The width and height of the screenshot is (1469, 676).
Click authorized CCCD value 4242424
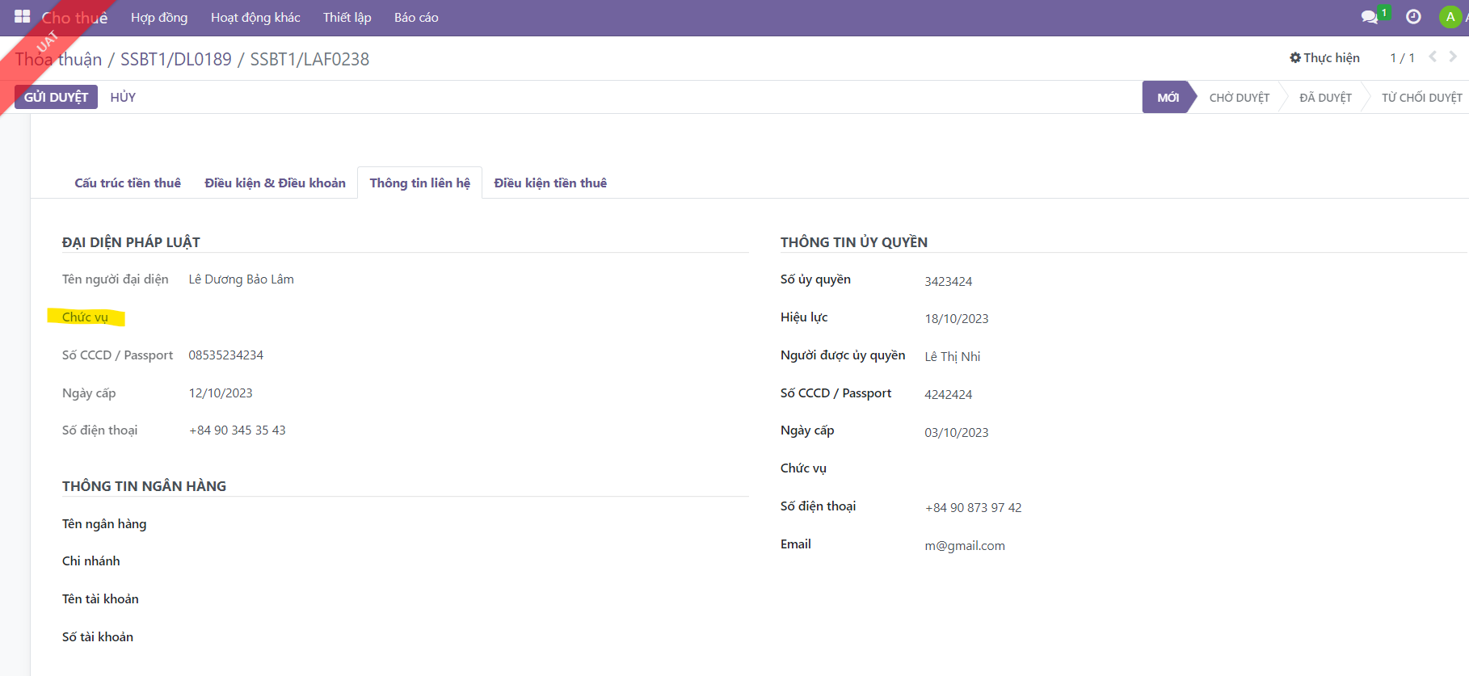(x=949, y=395)
